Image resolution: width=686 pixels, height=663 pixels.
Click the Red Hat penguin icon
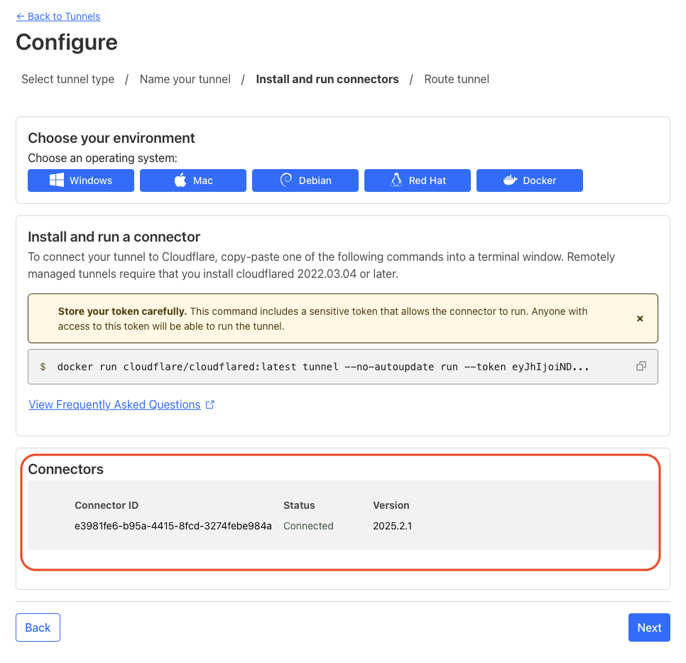[396, 180]
